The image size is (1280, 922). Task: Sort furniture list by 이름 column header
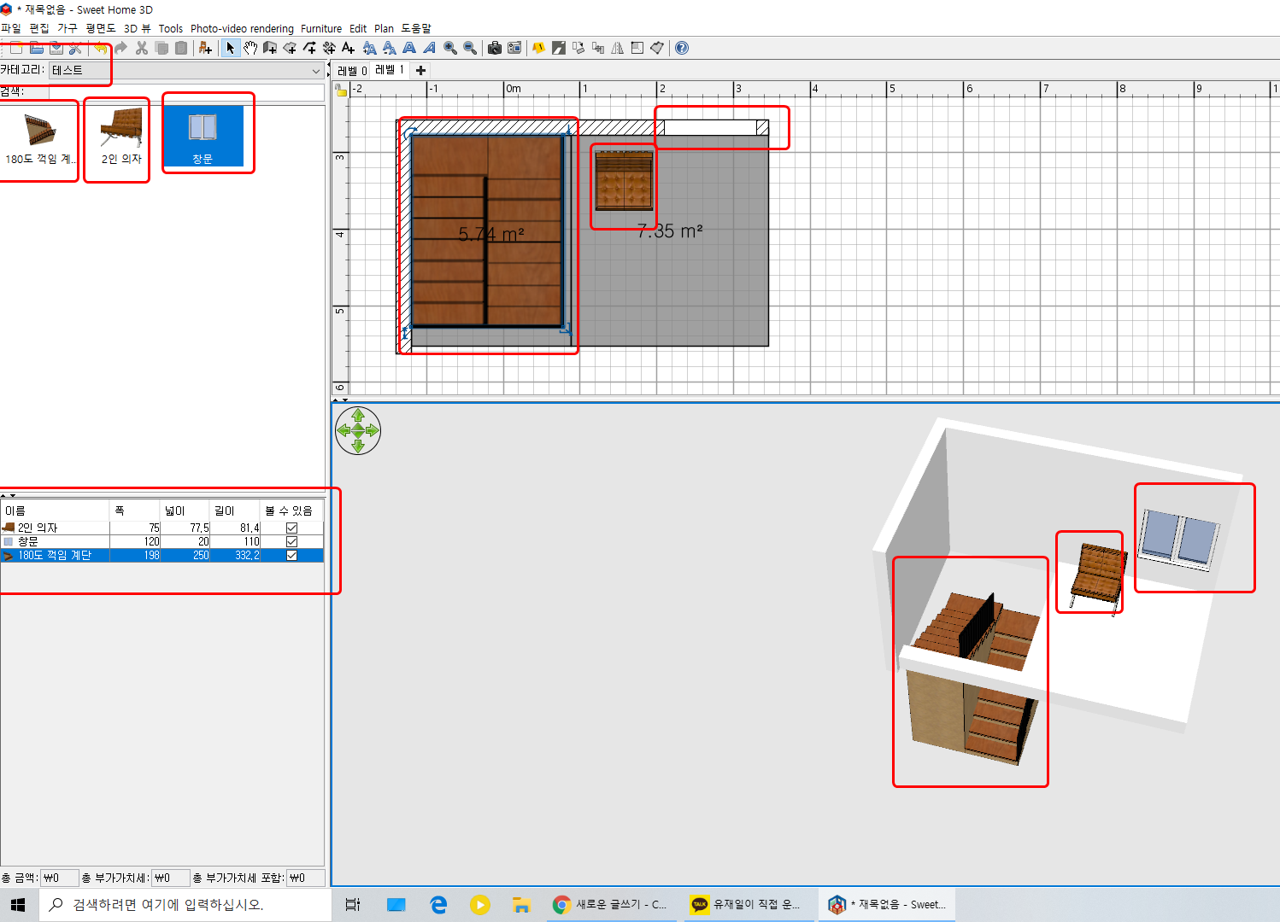click(x=56, y=511)
